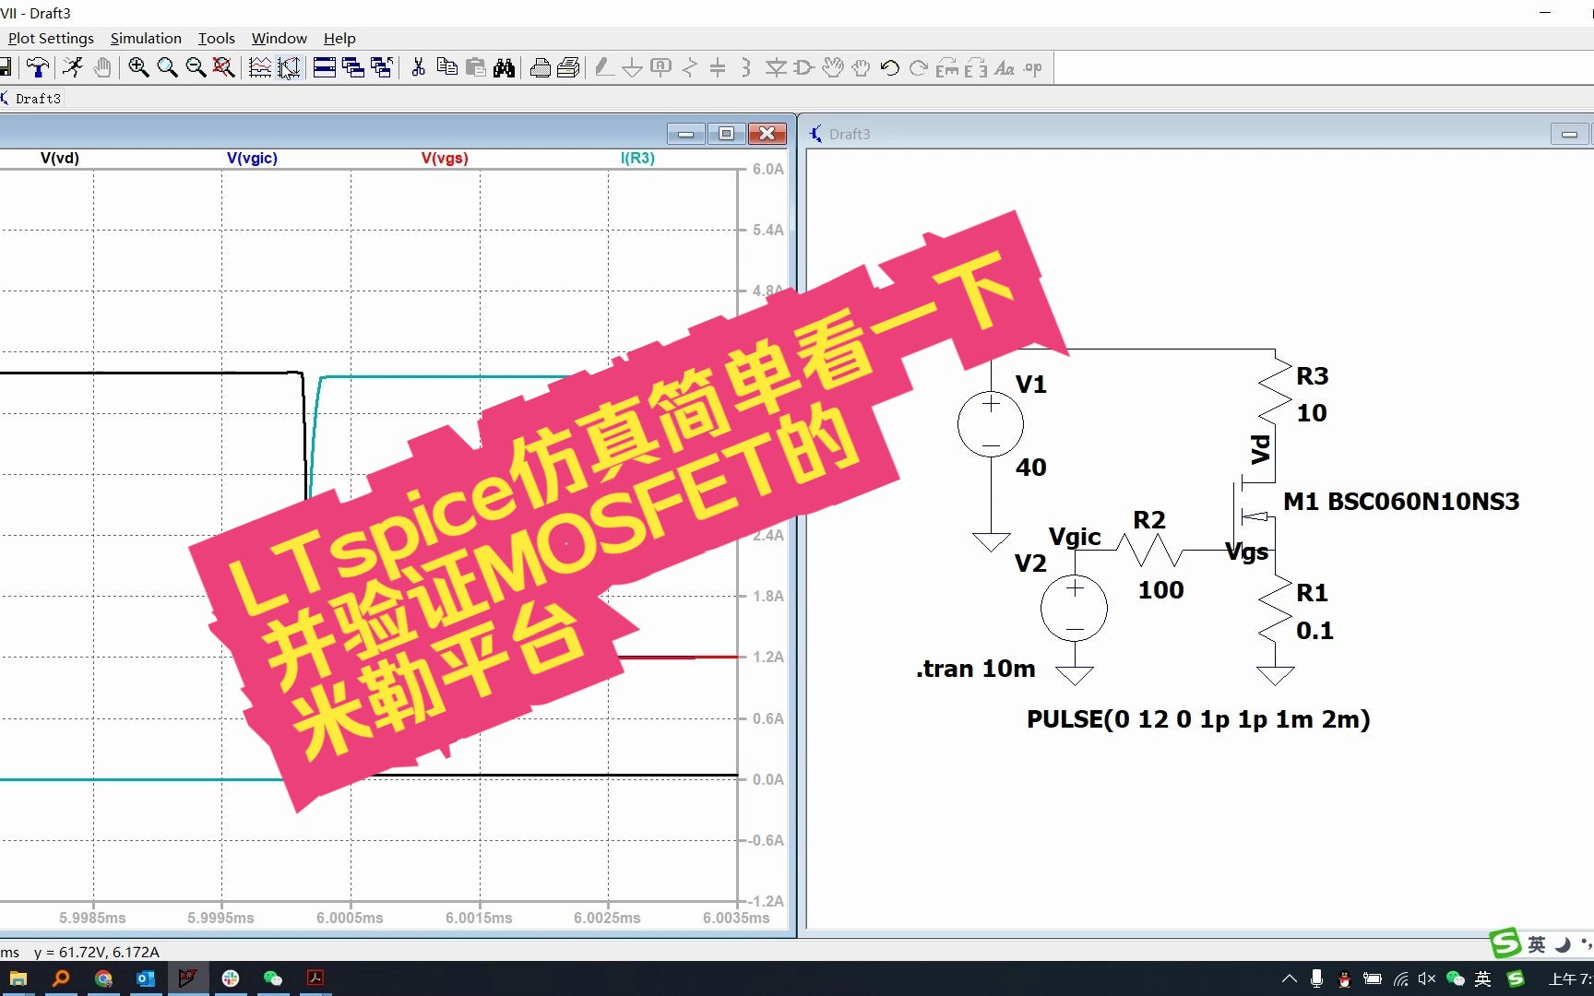
Task: Click the Run simulation icon
Action: [x=73, y=67]
